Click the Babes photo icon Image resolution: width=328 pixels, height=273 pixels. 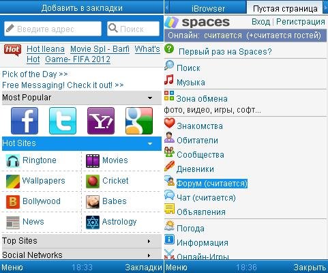tap(93, 202)
